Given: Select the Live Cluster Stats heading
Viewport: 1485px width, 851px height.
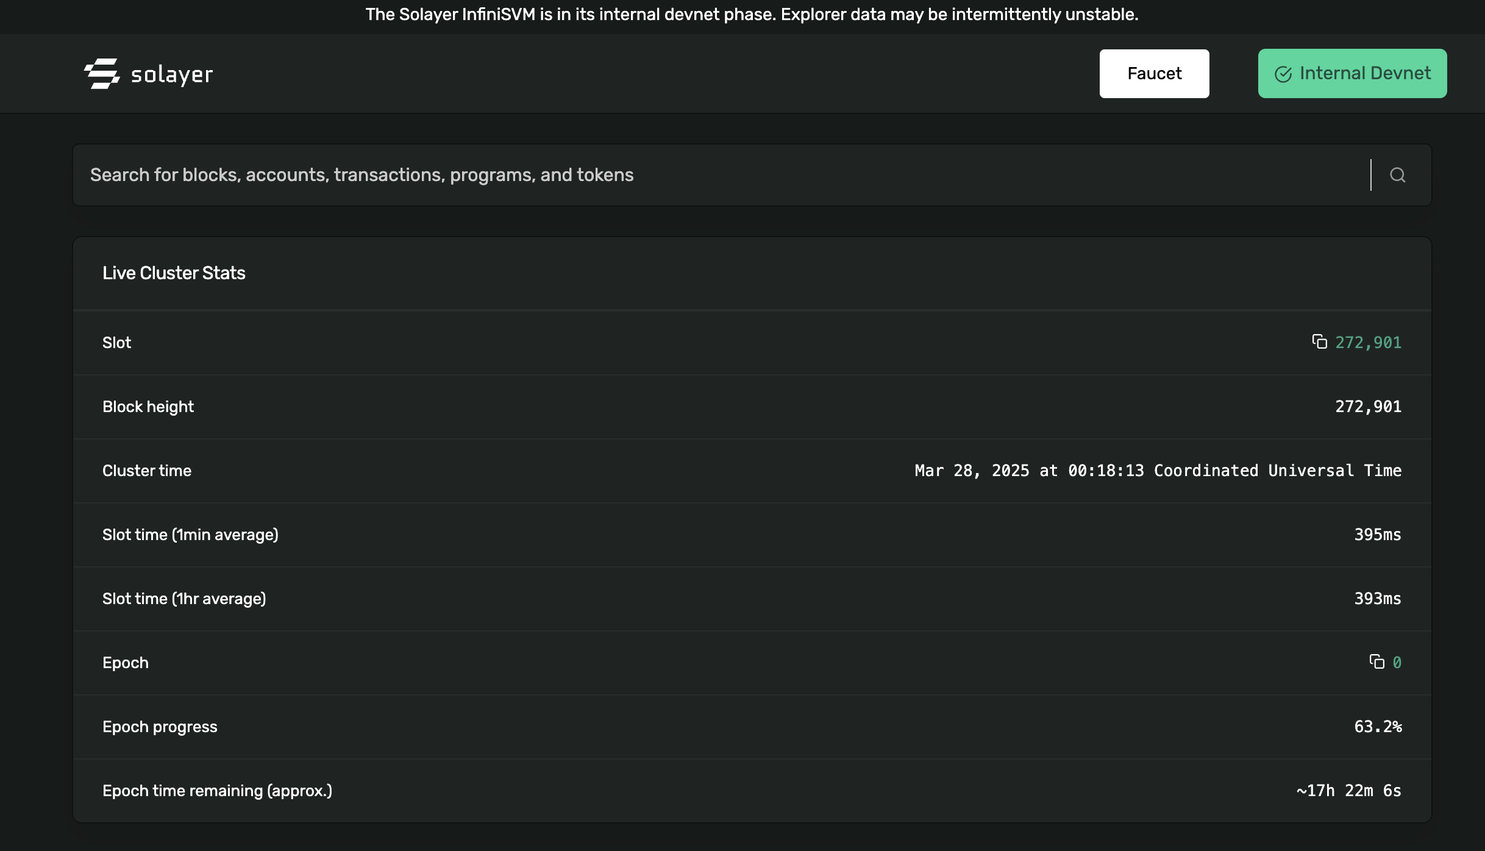Looking at the screenshot, I should tap(174, 272).
